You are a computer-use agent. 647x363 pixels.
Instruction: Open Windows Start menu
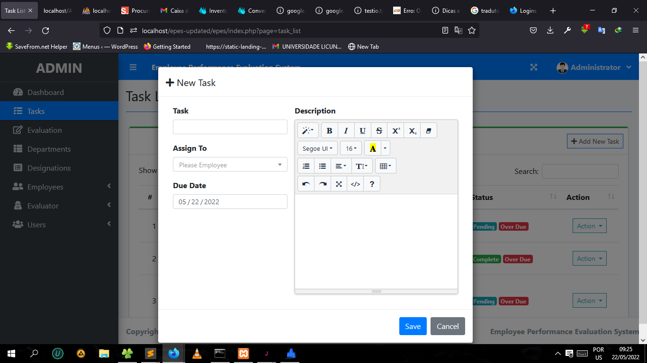click(11, 353)
